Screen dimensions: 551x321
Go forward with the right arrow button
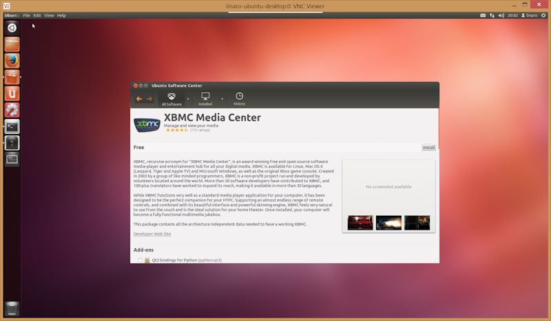(149, 99)
